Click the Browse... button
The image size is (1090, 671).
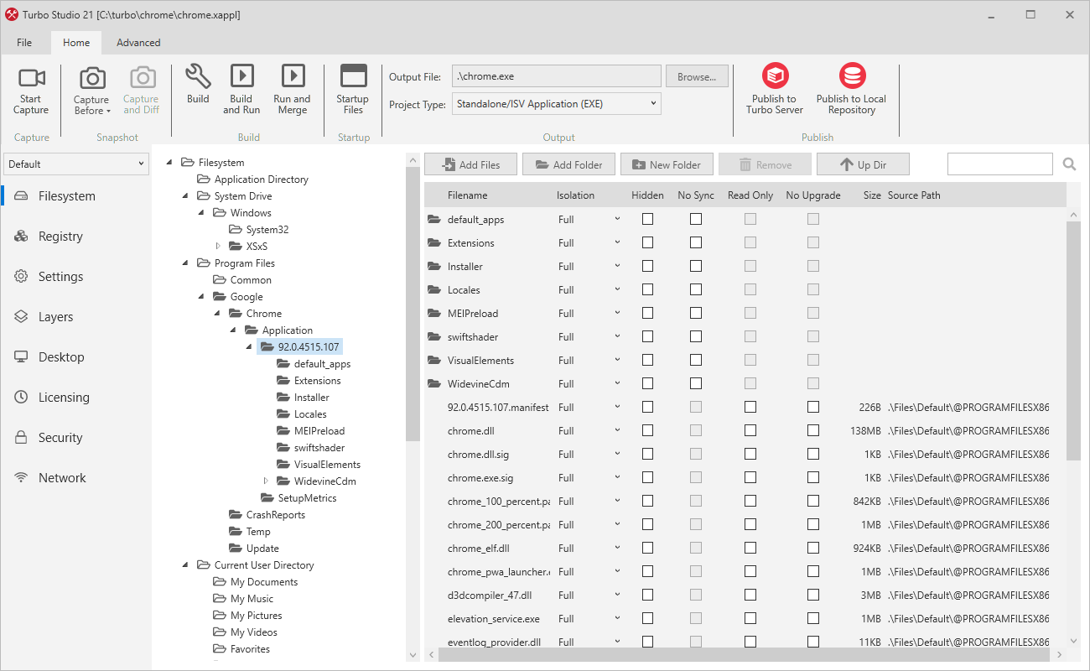click(697, 76)
